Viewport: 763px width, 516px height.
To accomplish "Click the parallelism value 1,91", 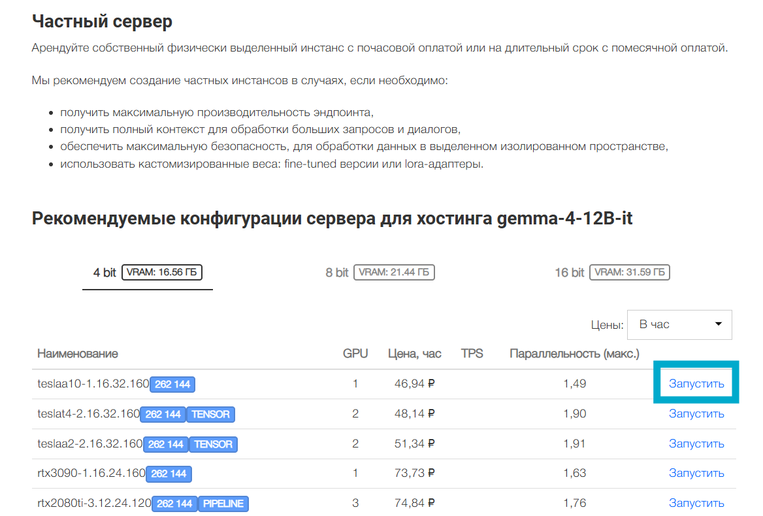I will point(575,444).
